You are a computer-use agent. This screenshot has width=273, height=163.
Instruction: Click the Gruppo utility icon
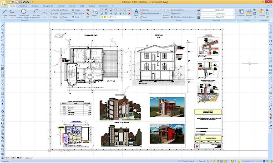[241, 13]
